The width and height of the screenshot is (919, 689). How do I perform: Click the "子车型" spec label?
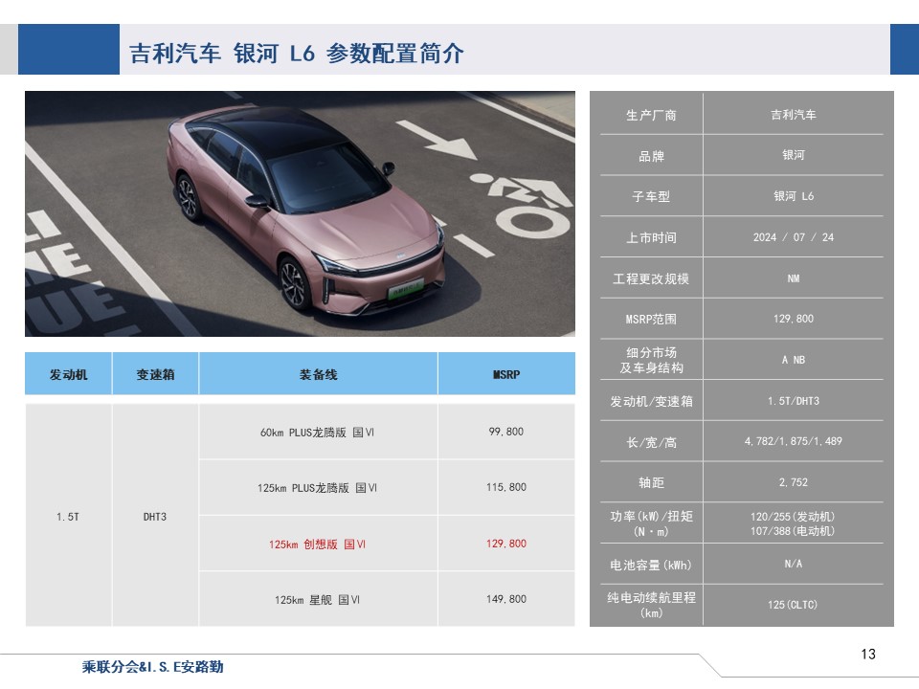click(x=651, y=197)
